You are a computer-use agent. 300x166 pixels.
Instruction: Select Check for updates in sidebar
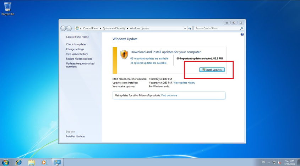coord(76,44)
